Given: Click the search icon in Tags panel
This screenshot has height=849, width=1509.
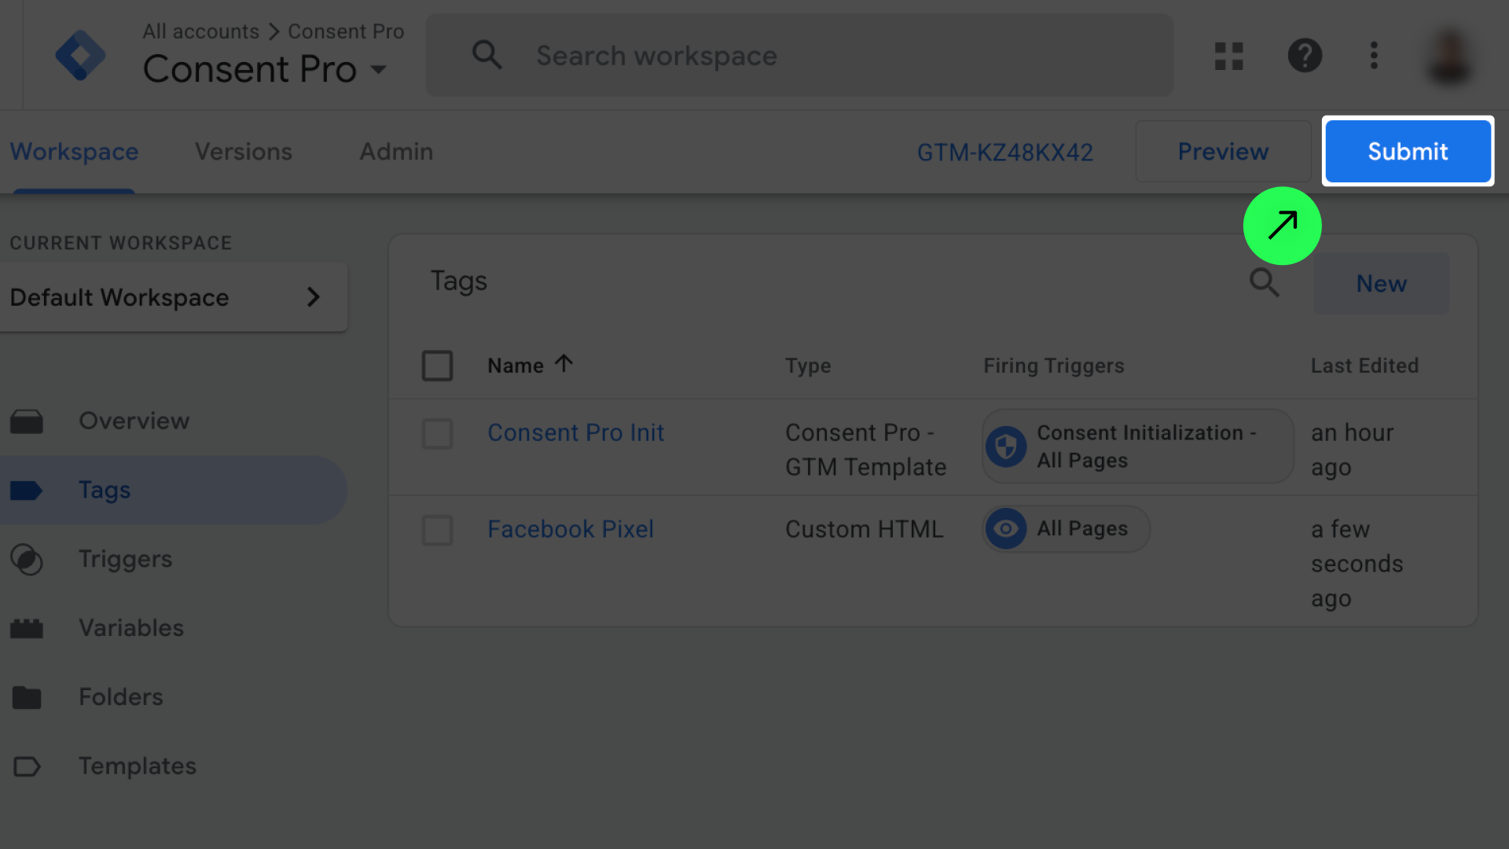Looking at the screenshot, I should (x=1264, y=282).
